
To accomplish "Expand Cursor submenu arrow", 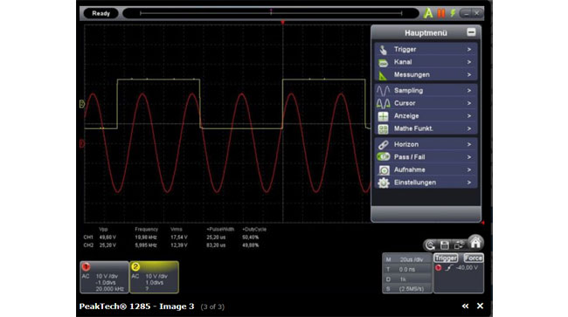I will tap(469, 103).
